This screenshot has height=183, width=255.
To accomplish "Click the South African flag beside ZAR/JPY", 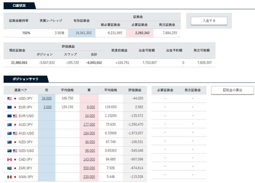I will (10, 168).
